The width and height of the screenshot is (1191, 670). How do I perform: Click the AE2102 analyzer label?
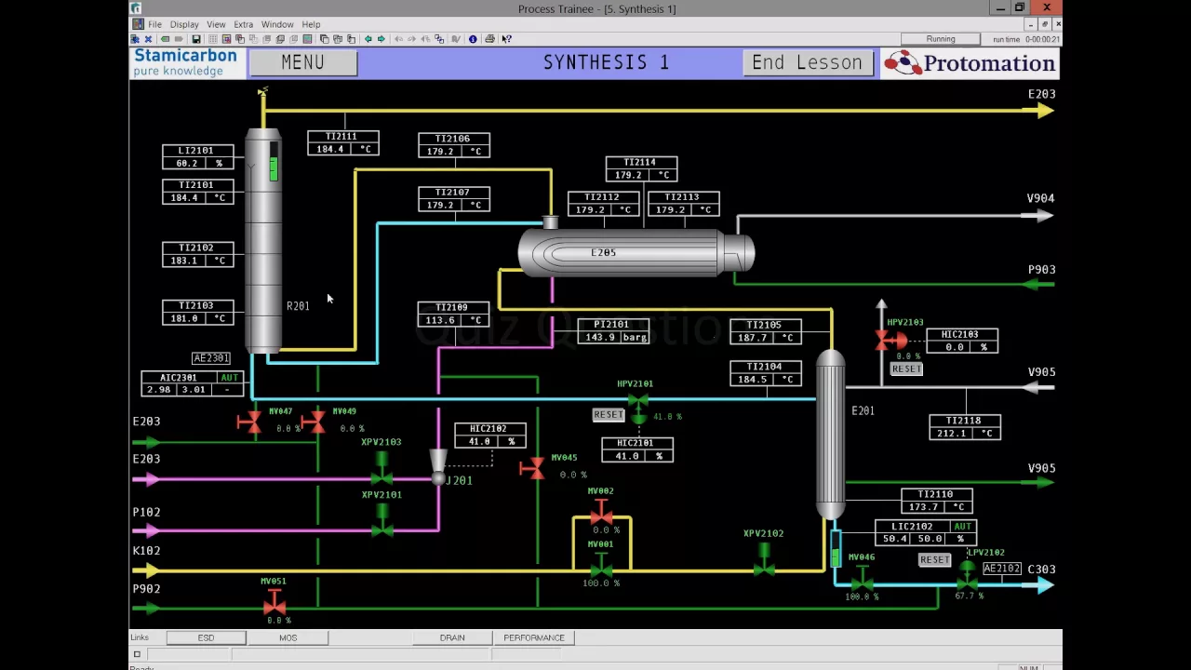pyautogui.click(x=1001, y=569)
